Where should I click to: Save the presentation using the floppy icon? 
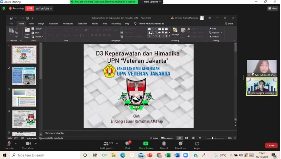pyautogui.click(x=11, y=18)
